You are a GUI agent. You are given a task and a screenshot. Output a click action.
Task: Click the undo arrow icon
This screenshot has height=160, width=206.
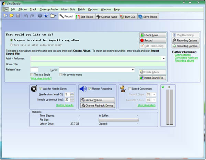26,16
